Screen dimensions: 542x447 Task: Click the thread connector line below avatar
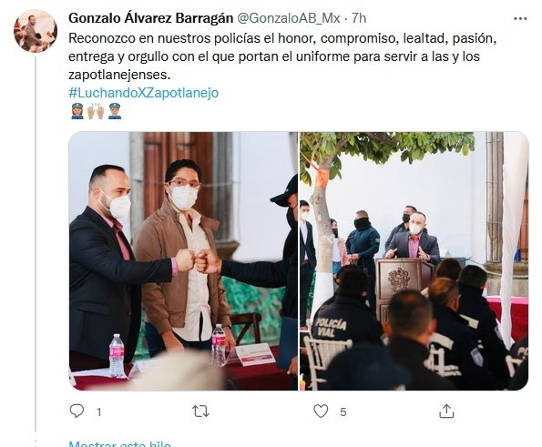point(36,244)
